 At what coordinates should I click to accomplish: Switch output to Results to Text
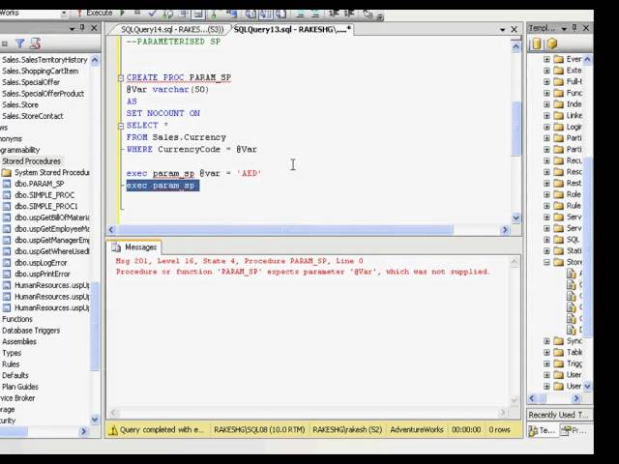251,14
